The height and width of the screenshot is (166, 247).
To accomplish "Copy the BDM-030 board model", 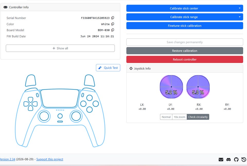I will [113, 30].
